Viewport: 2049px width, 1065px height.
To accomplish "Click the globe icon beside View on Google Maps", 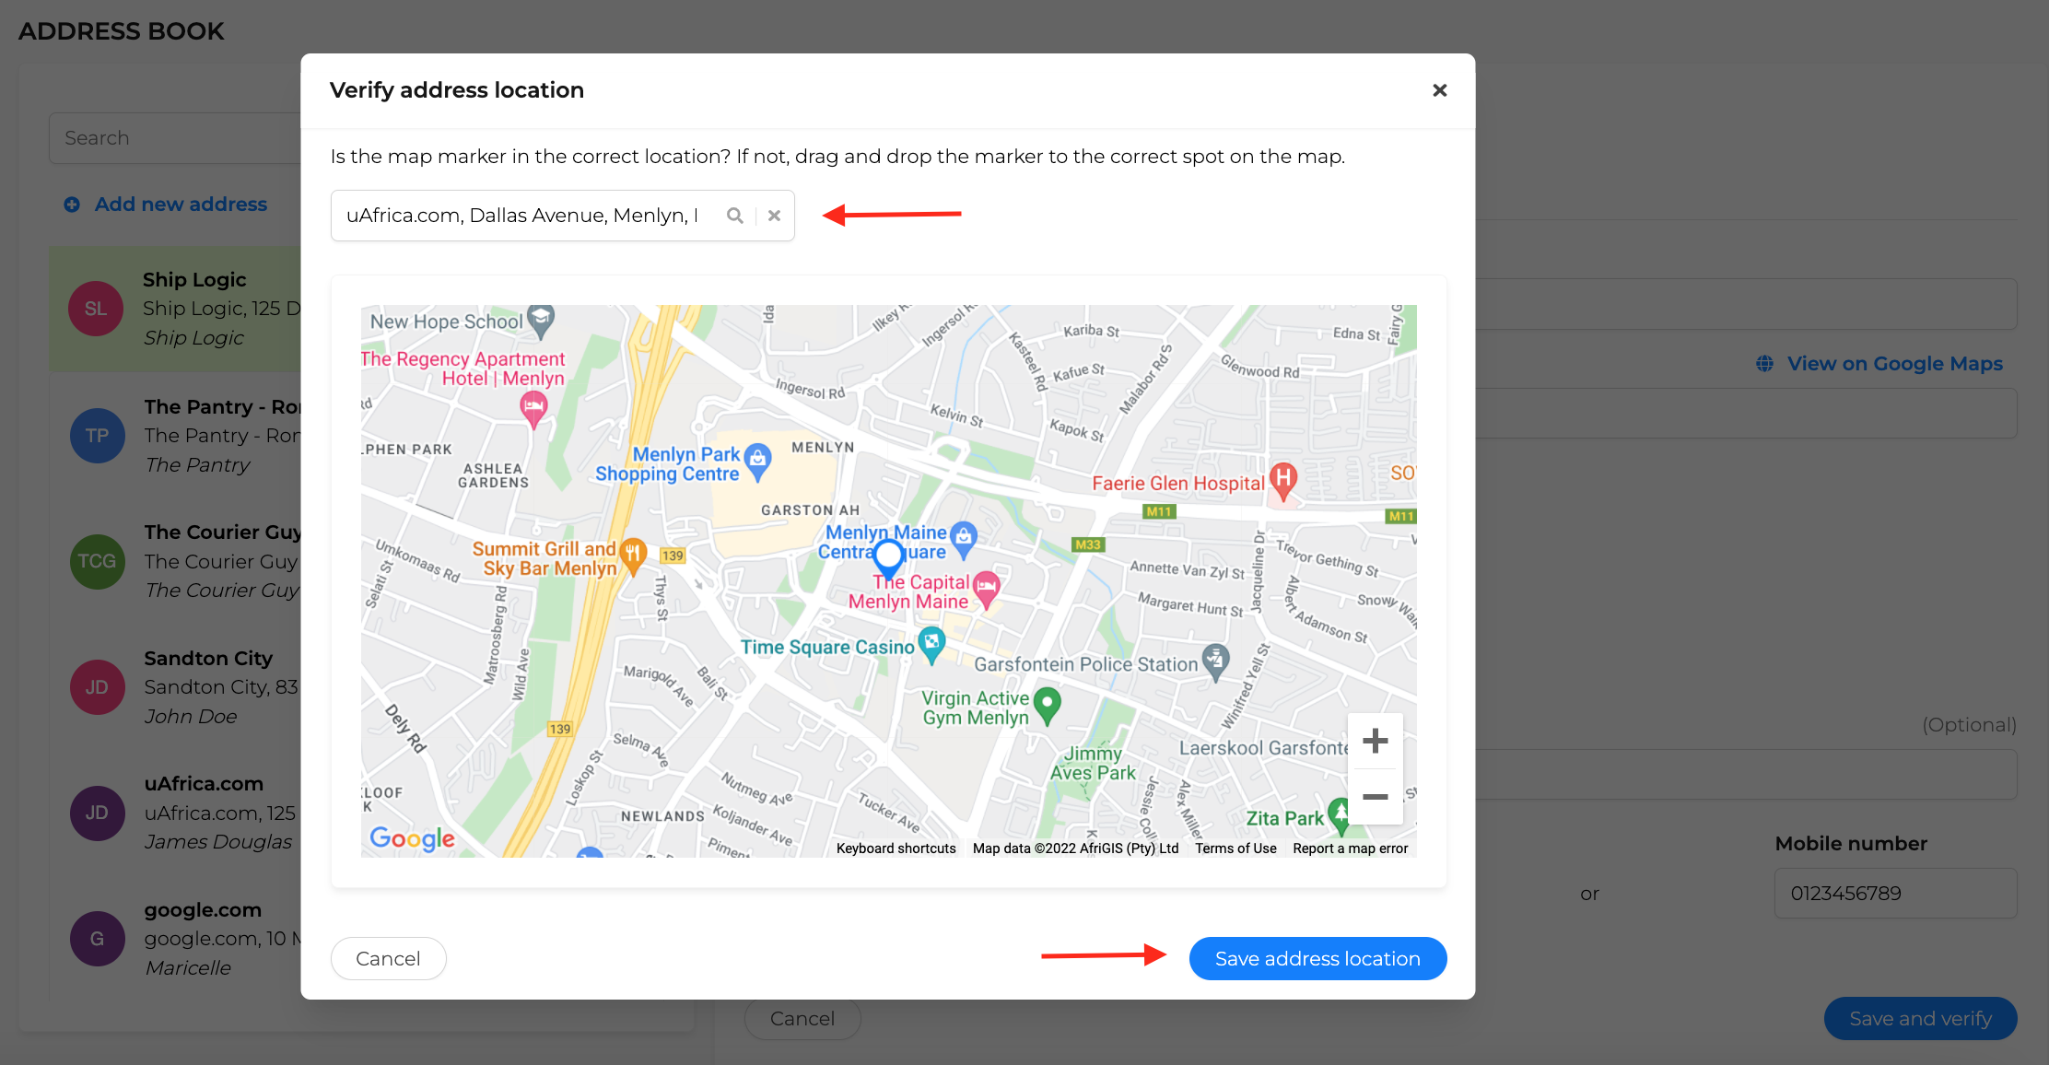I will coord(1764,364).
